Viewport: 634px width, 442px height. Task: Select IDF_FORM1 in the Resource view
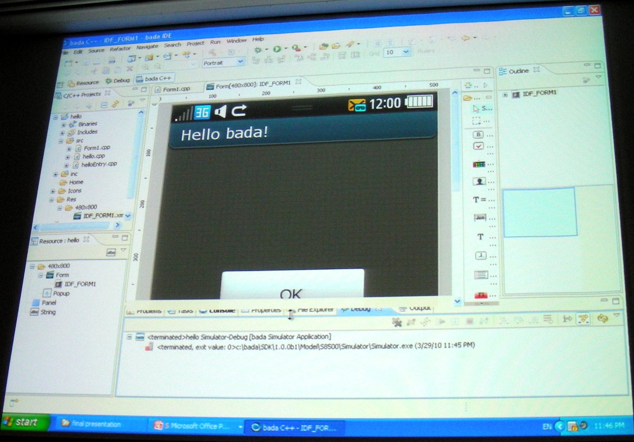point(76,284)
